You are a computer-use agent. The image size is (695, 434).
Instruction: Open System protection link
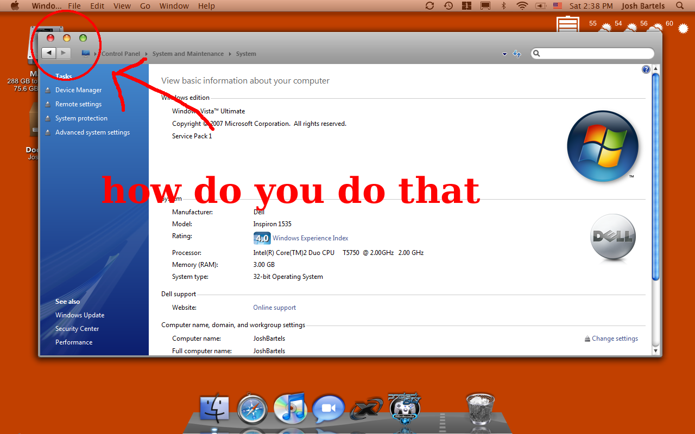click(81, 118)
